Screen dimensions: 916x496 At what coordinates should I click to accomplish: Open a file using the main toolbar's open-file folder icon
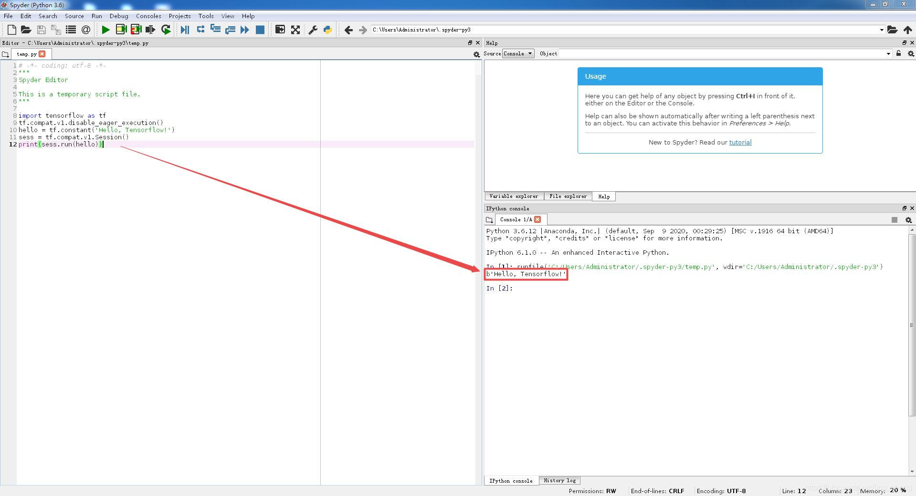point(26,30)
